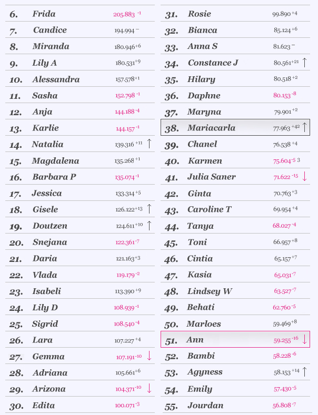Click the down arrow beside Gemma
The height and width of the screenshot is (415, 318).
pos(149,356)
